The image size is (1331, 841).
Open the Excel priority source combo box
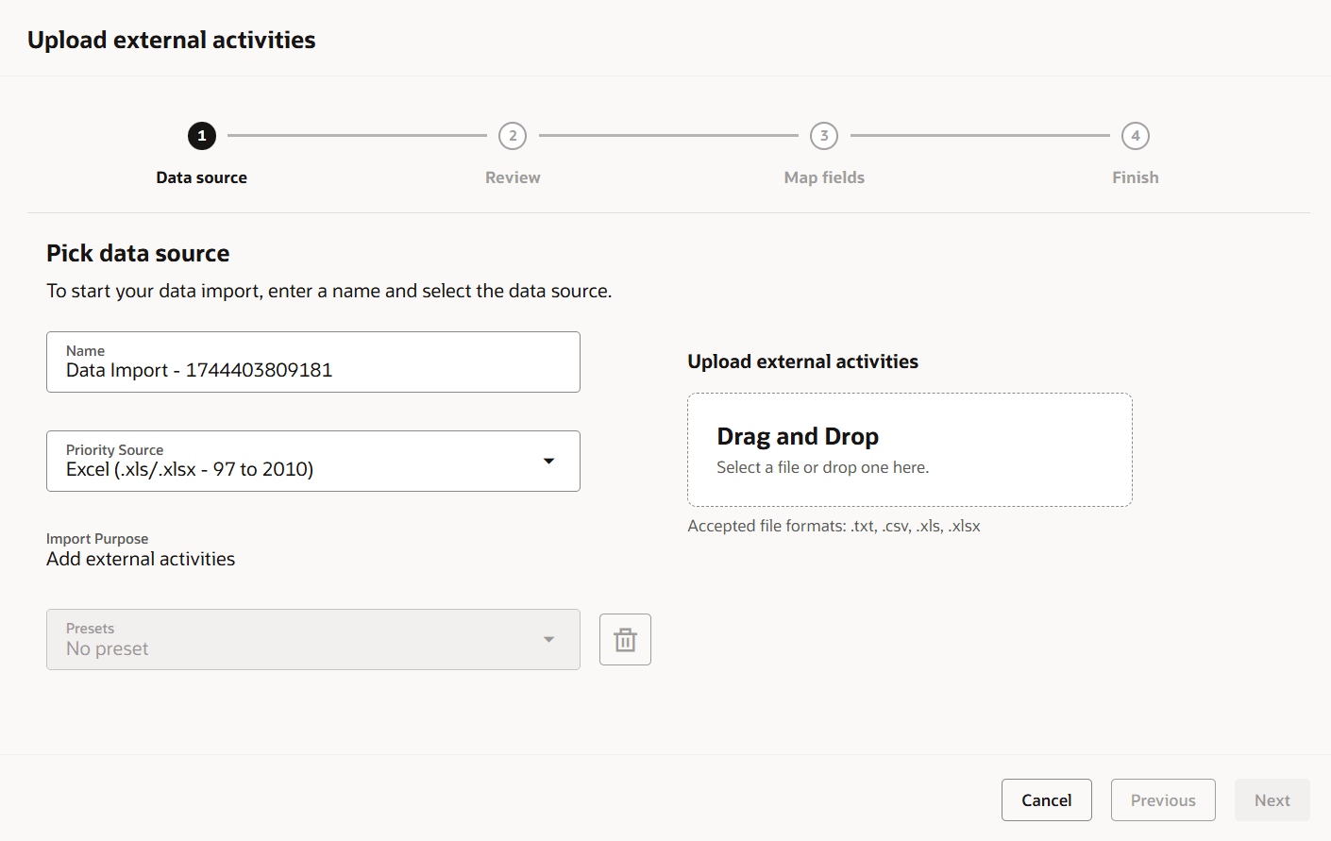tap(293, 462)
